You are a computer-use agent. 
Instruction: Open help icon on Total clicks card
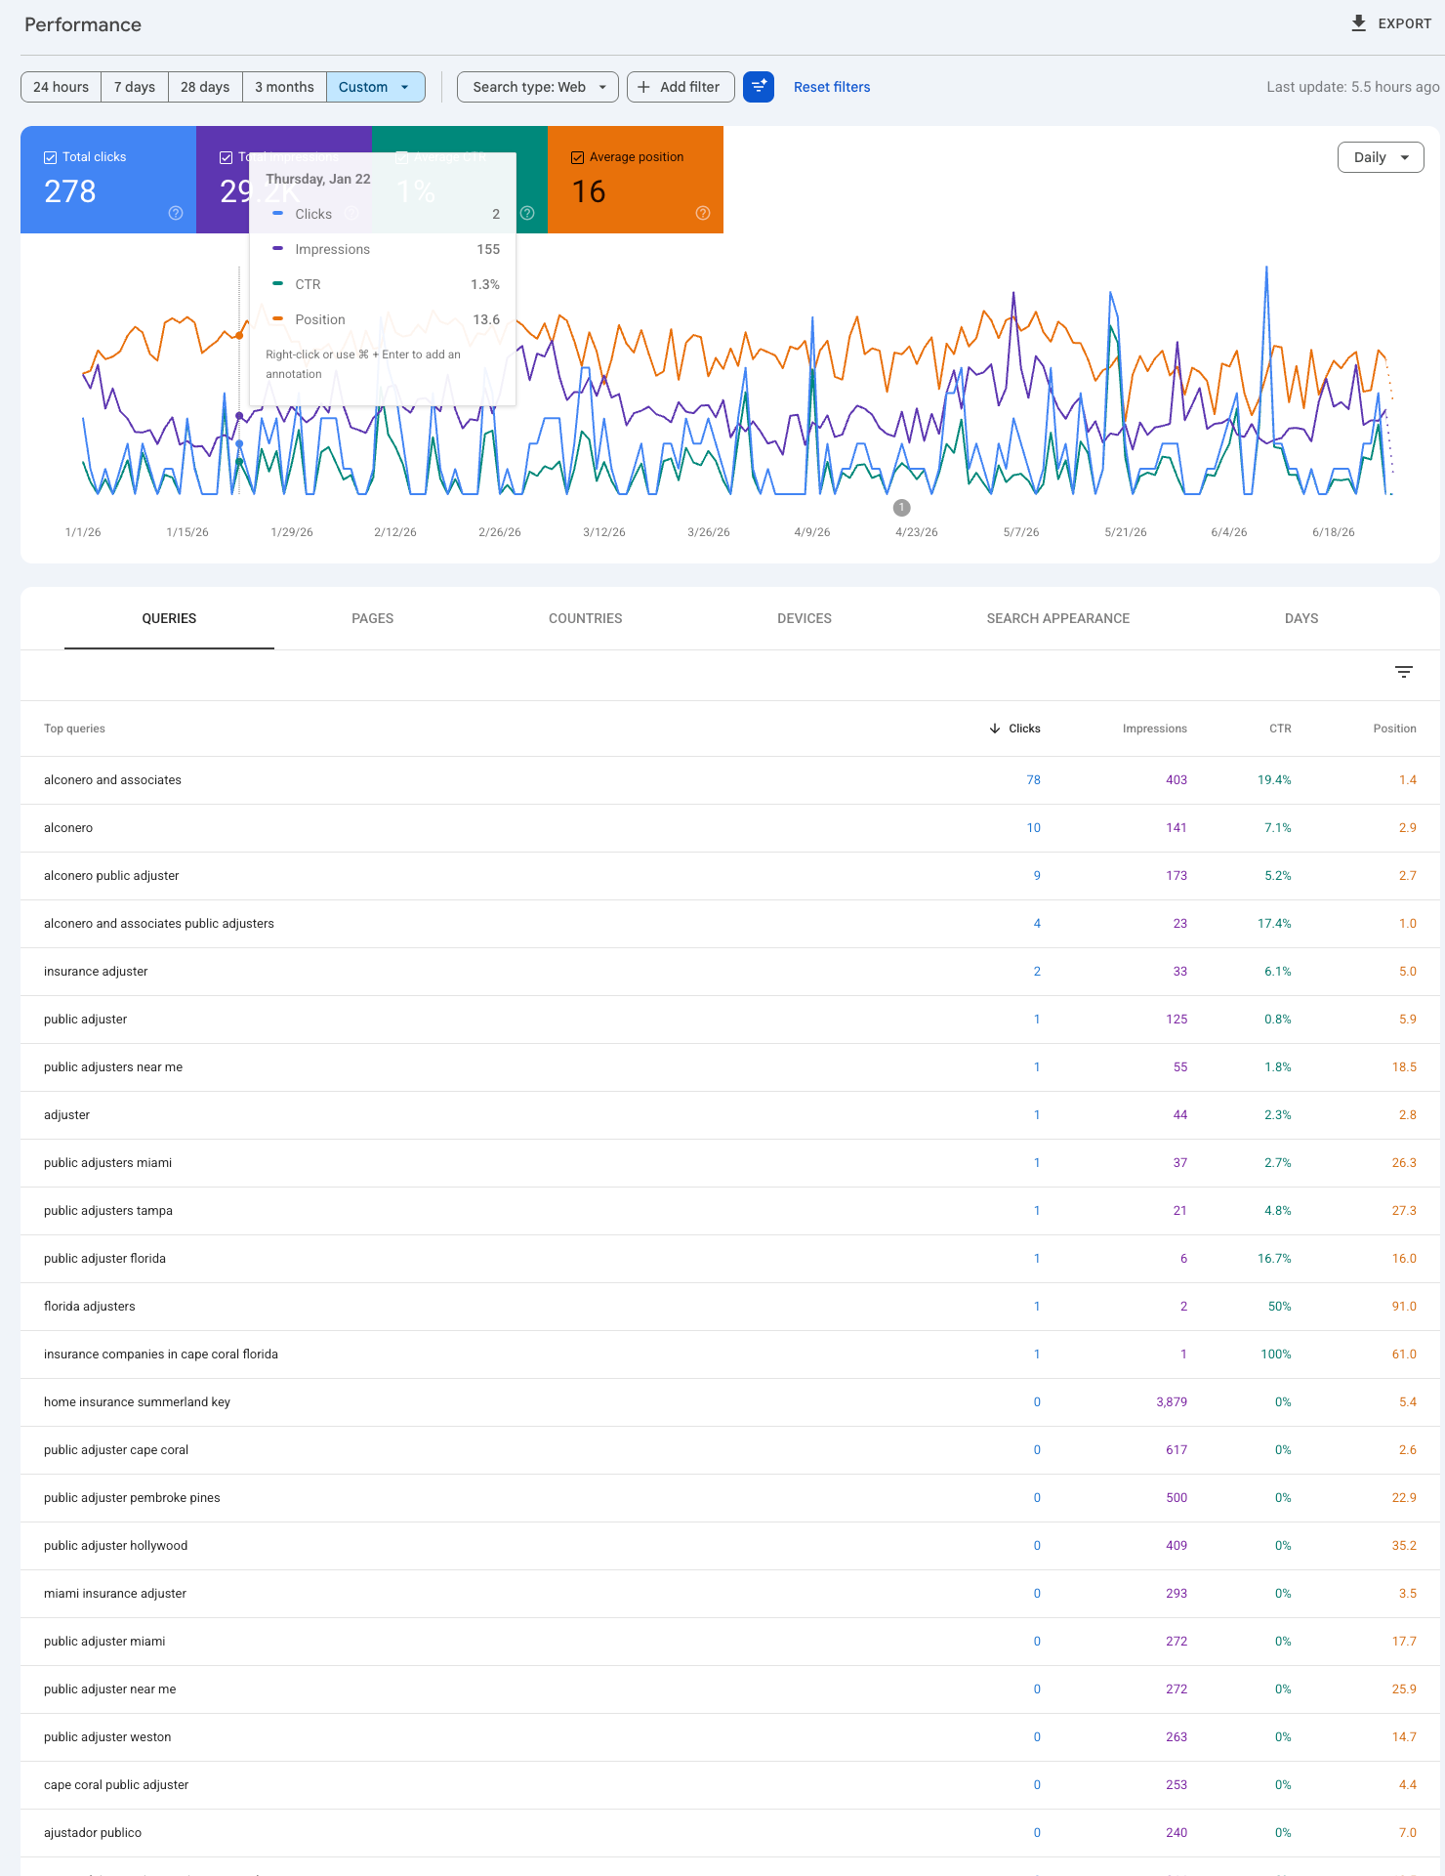[x=176, y=213]
